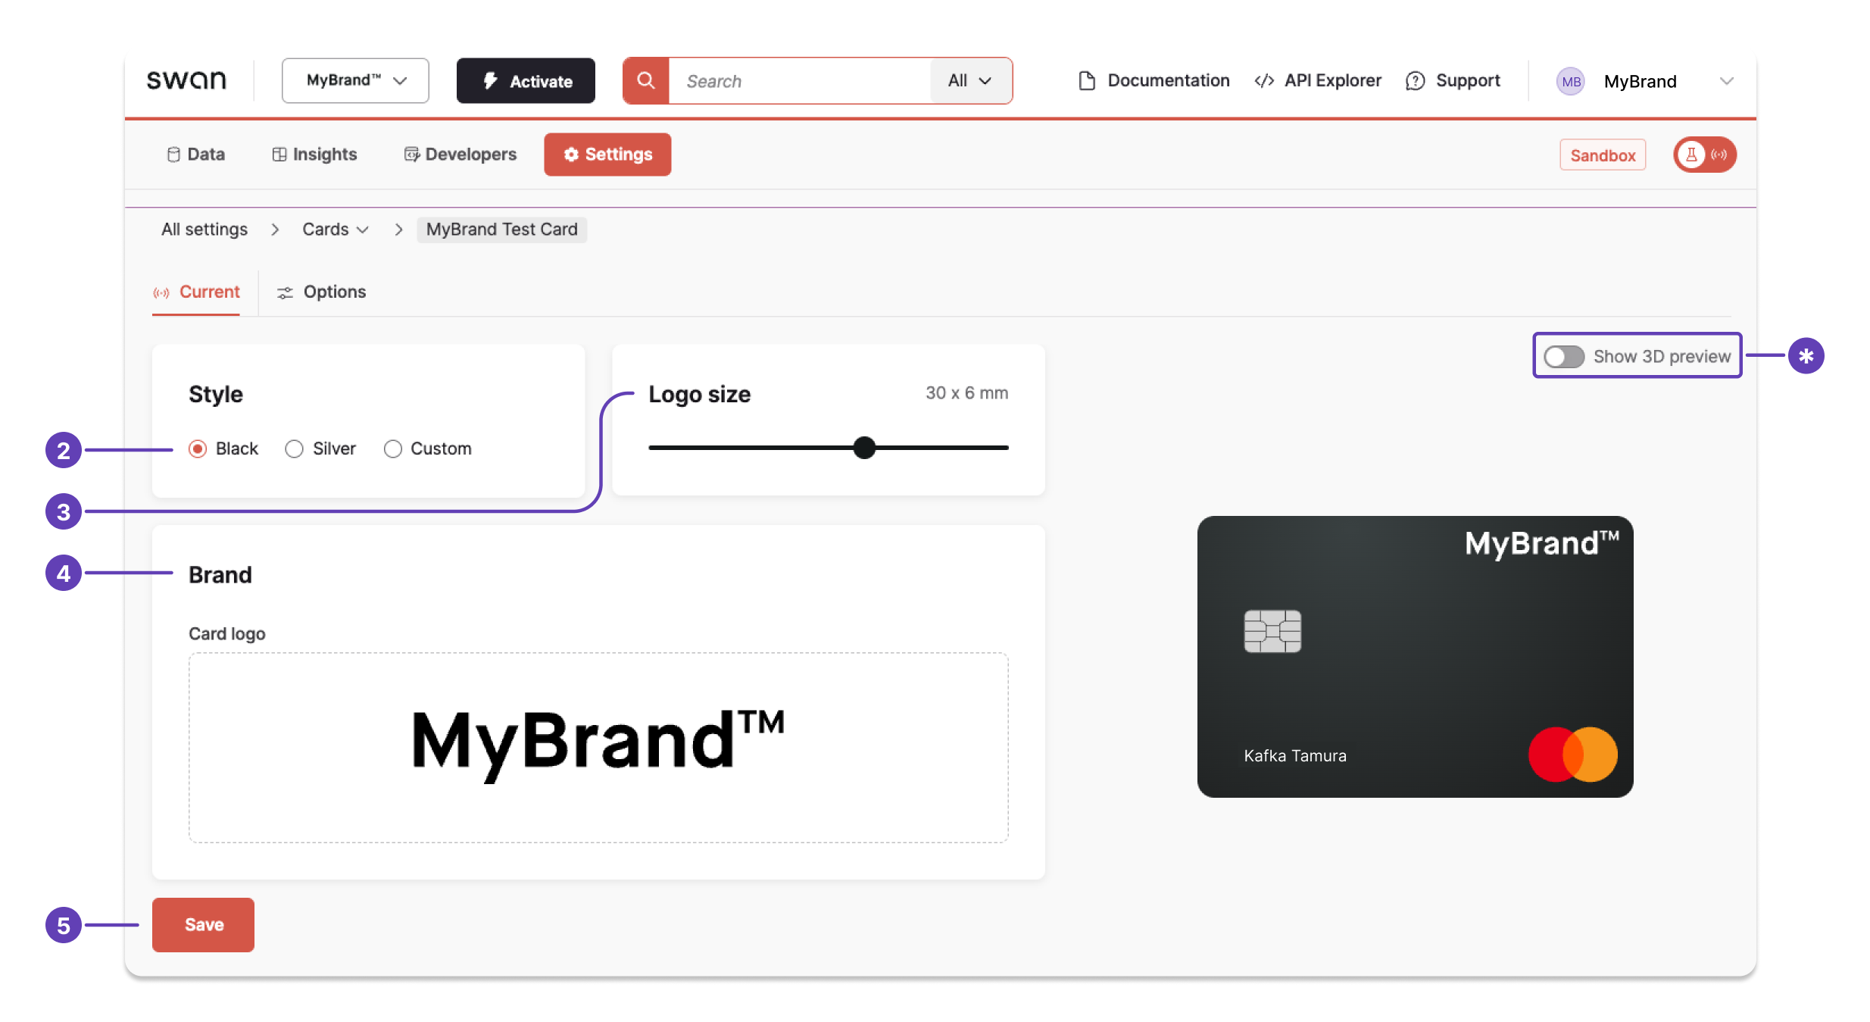Enable the Show 3D preview toggle

(1564, 356)
